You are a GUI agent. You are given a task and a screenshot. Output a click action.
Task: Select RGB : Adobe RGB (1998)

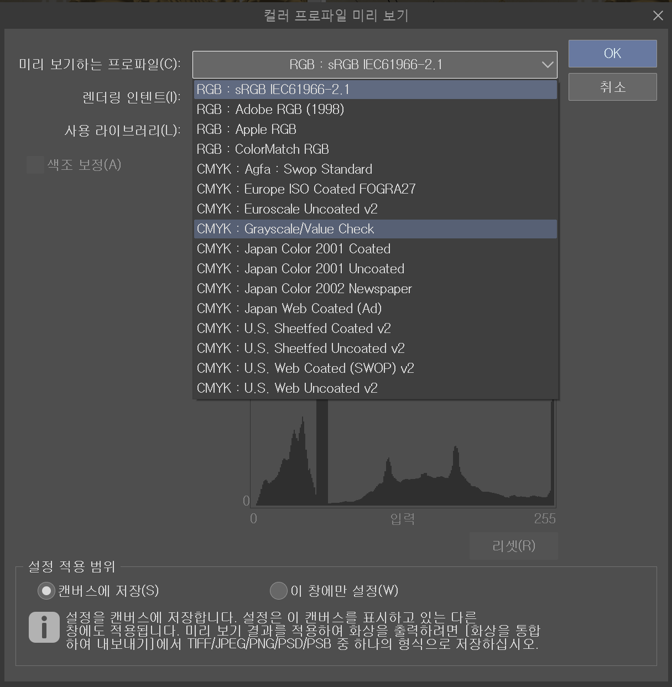tap(375, 110)
